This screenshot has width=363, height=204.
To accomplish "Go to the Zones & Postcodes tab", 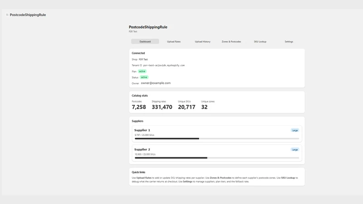I will click(x=231, y=42).
